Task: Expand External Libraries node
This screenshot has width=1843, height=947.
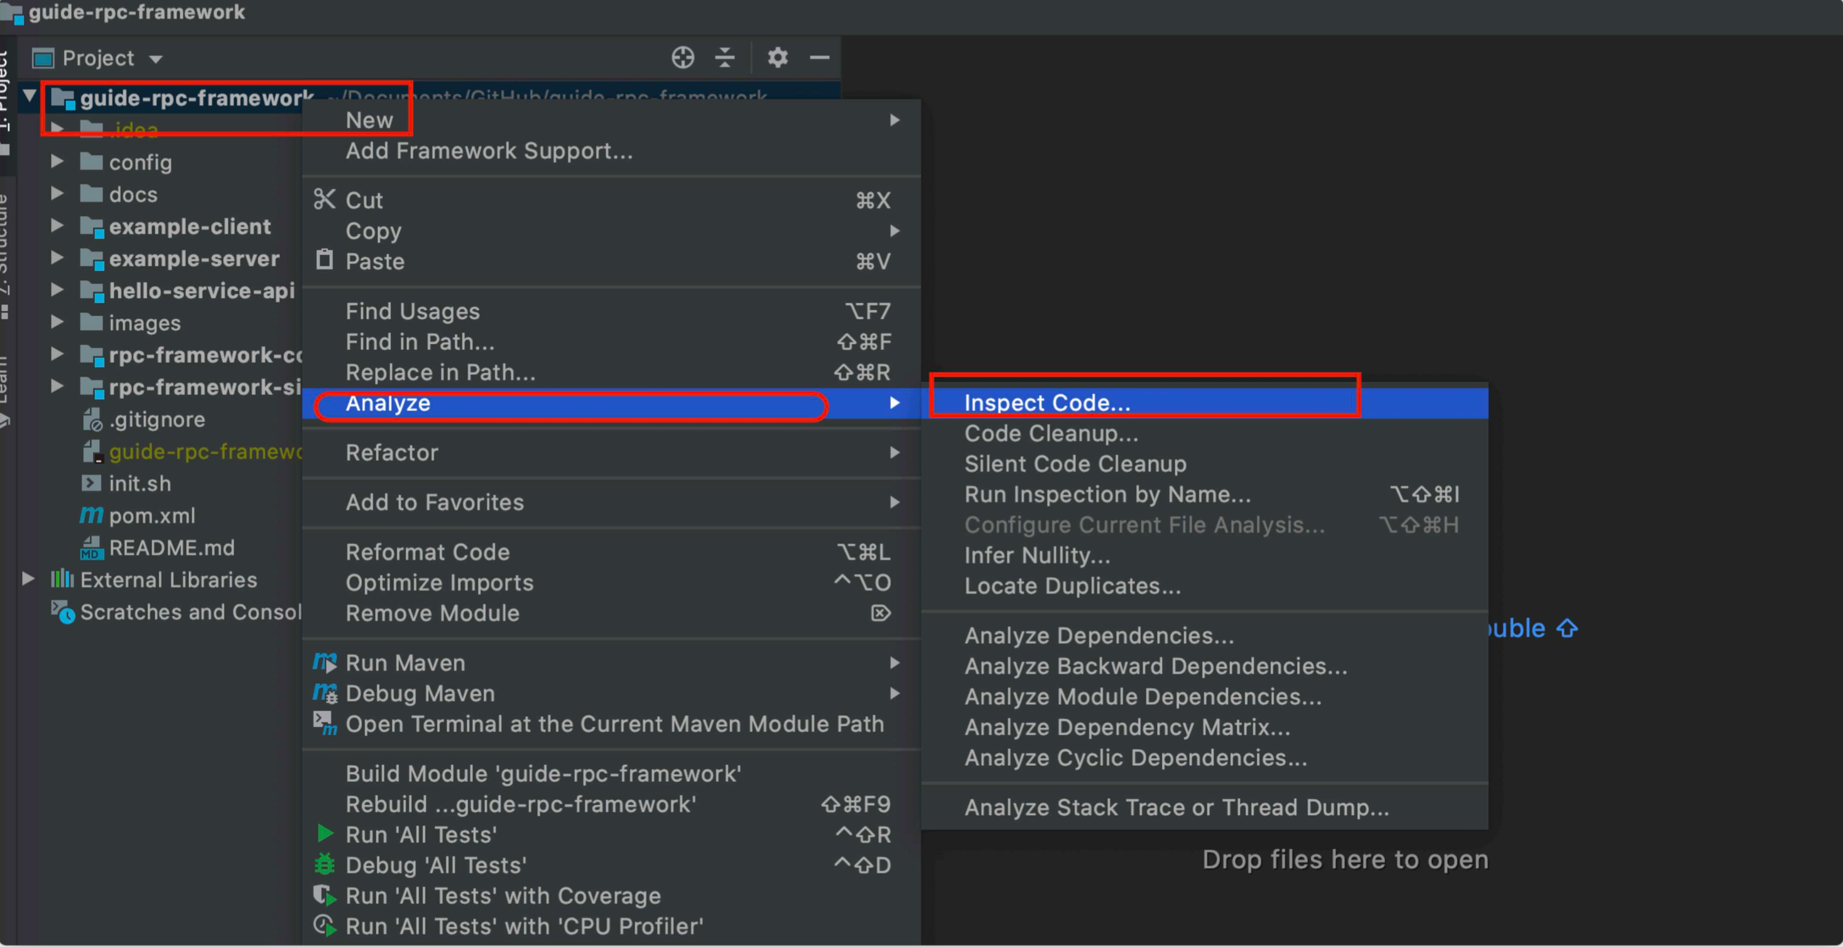Action: click(28, 578)
